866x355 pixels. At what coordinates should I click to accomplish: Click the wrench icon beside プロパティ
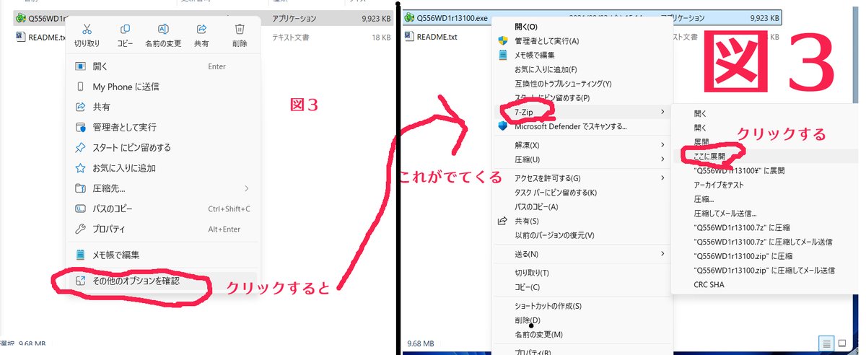[81, 229]
